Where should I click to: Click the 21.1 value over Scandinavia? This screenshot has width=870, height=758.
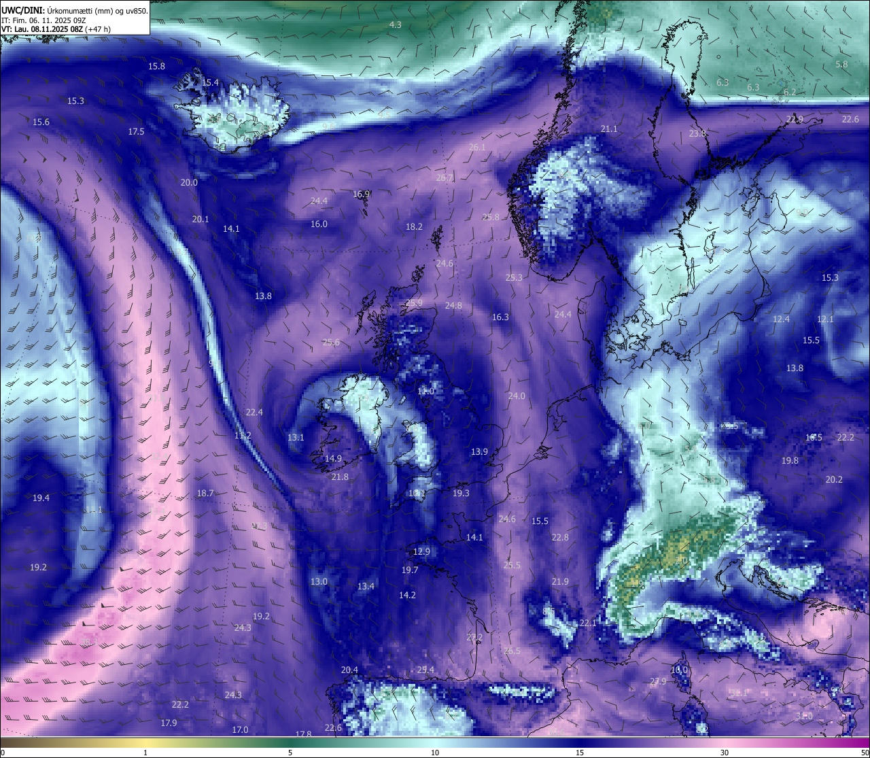pyautogui.click(x=609, y=128)
